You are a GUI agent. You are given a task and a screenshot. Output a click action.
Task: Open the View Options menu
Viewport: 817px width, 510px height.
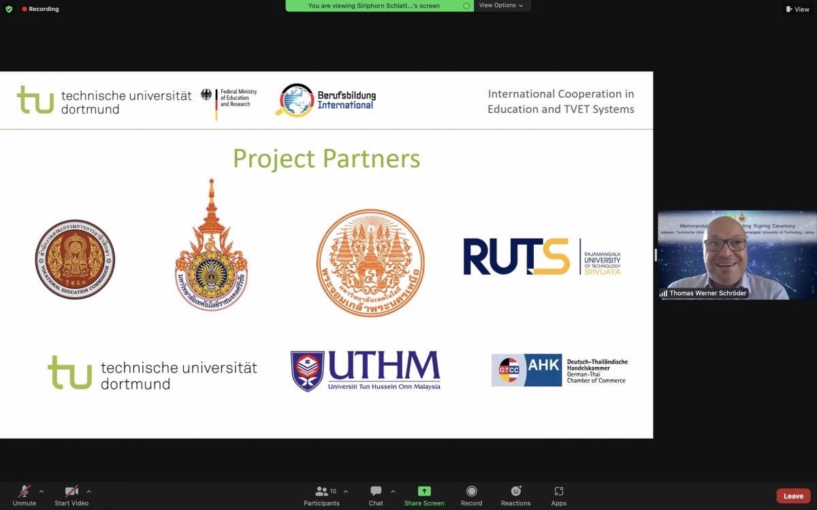coord(501,5)
